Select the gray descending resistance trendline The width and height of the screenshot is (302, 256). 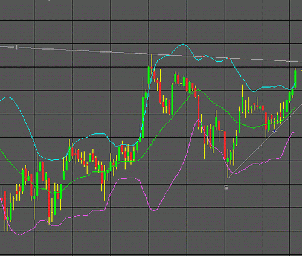click(x=151, y=54)
